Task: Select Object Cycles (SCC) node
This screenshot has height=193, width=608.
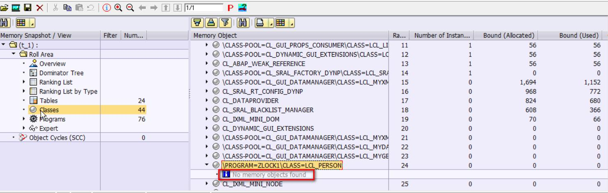Action: [57, 138]
